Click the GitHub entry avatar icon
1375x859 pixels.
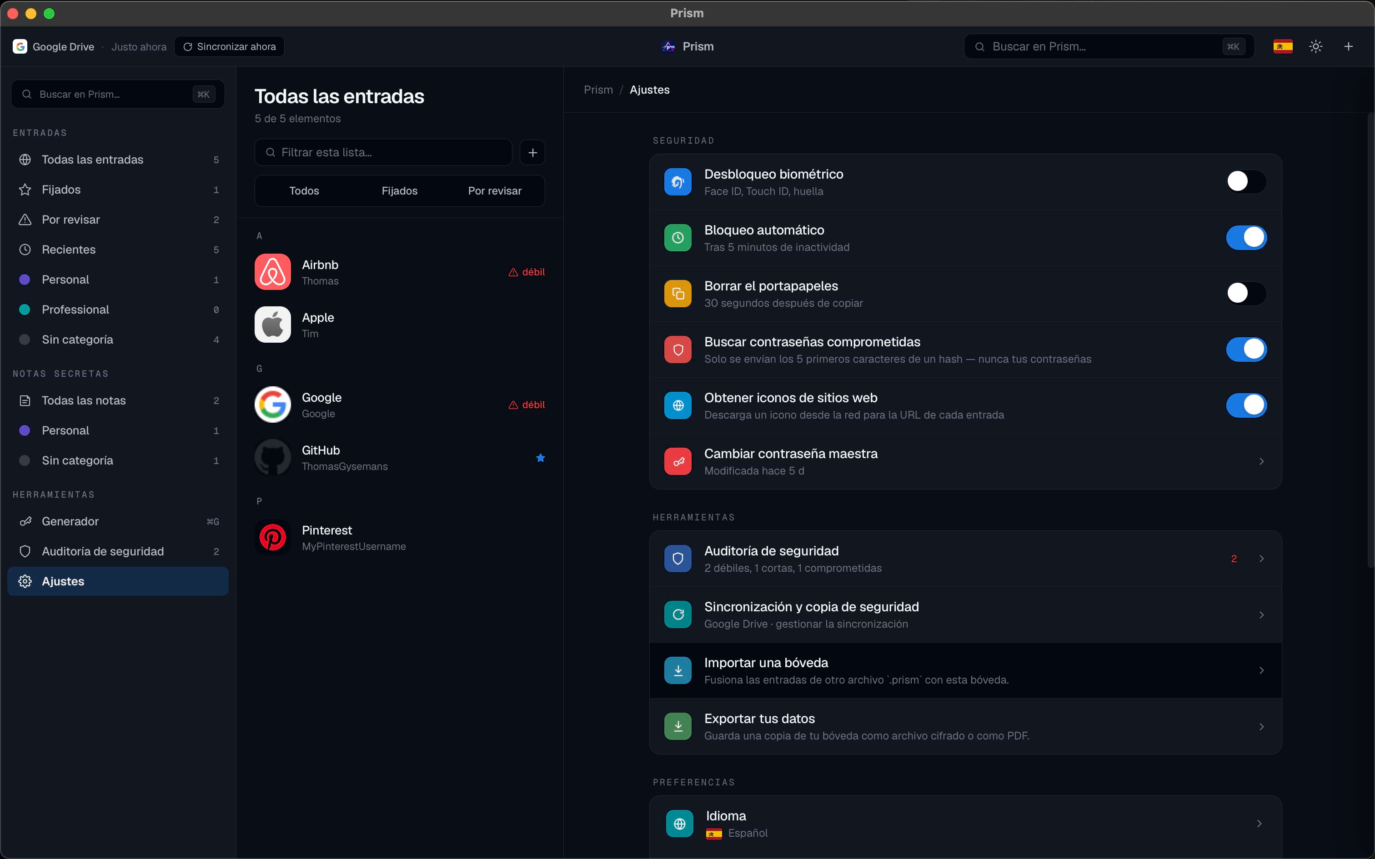tap(273, 457)
